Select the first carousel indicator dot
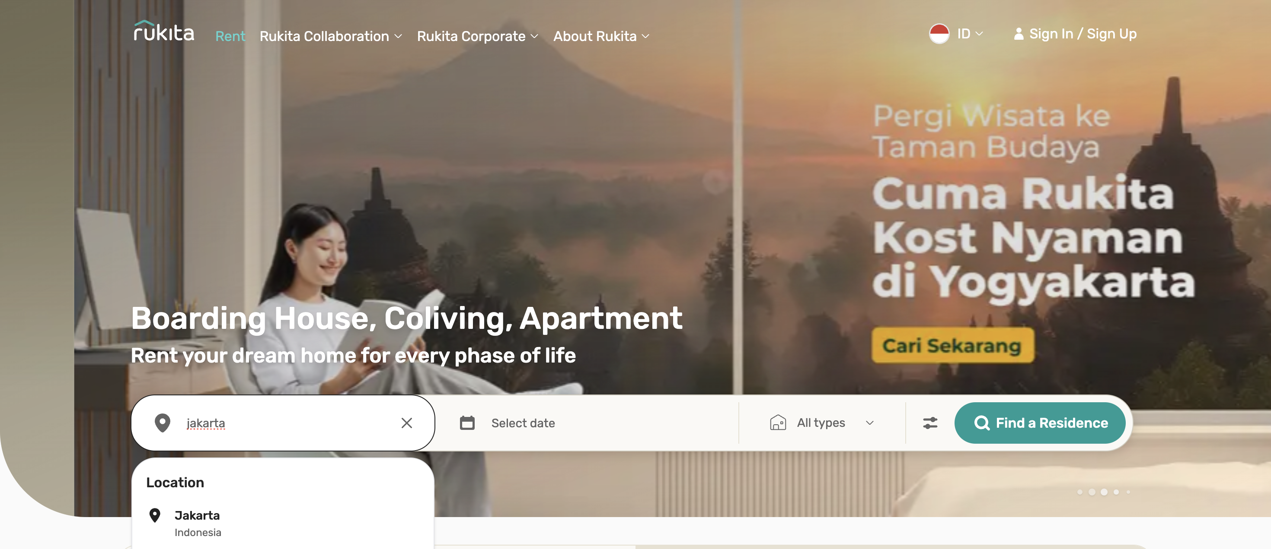 click(x=1079, y=492)
